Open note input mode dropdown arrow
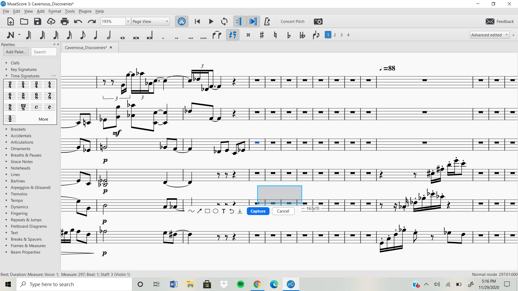 coord(19,35)
